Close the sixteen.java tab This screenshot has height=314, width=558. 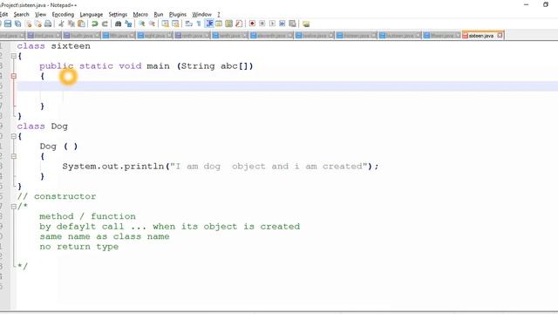pyautogui.click(x=500, y=35)
